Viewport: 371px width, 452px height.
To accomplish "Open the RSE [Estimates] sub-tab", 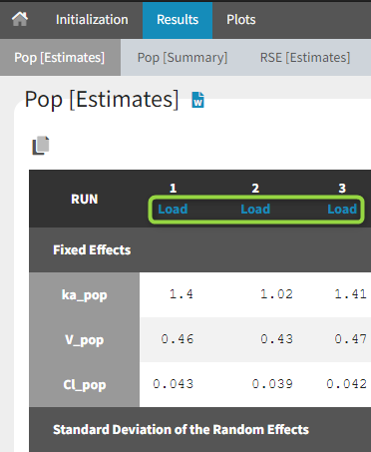I will 305,58.
